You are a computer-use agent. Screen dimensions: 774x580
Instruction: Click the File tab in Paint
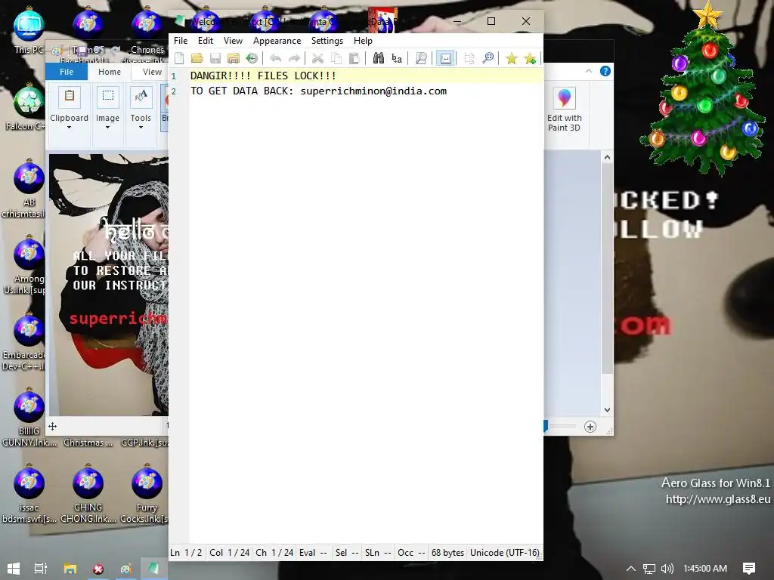click(x=67, y=72)
